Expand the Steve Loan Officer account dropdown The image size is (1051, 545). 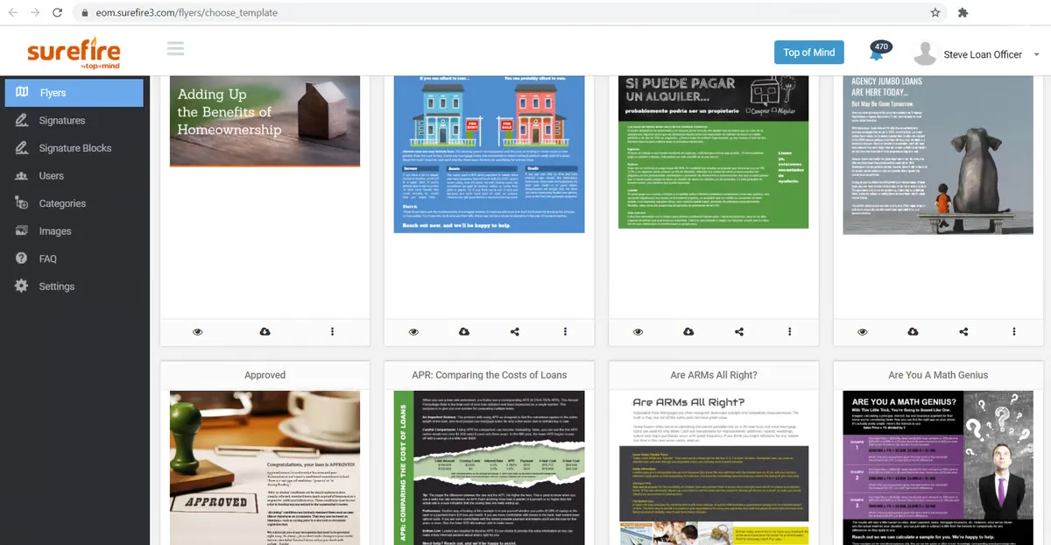pyautogui.click(x=1036, y=54)
